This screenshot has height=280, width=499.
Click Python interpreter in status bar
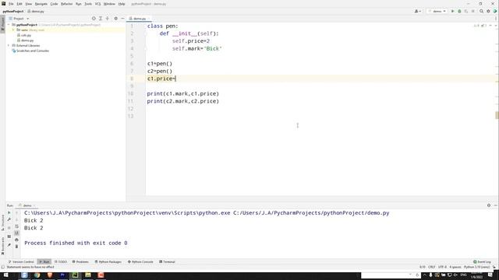(x=476, y=267)
